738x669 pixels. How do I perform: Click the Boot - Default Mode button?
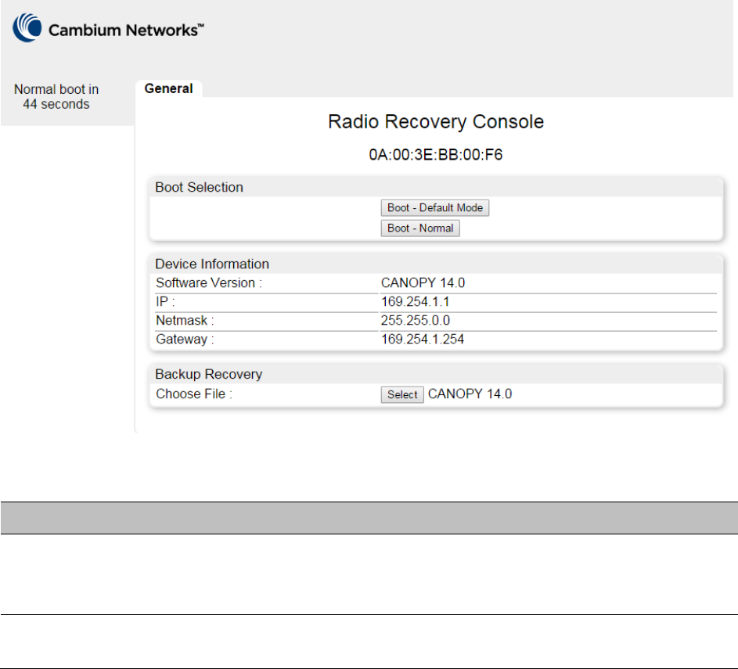pos(435,208)
